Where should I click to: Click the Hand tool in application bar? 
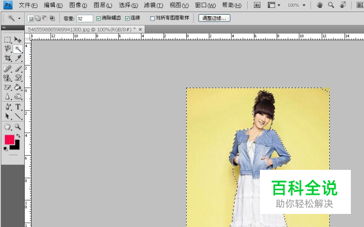pyautogui.click(x=320, y=5)
